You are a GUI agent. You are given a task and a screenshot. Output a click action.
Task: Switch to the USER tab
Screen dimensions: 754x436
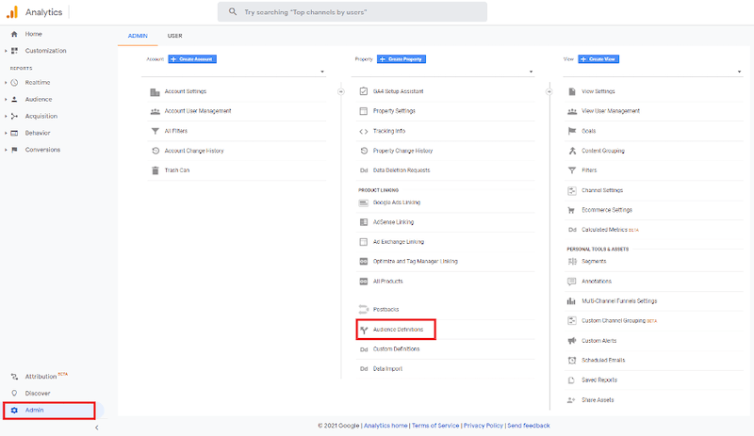tap(175, 36)
